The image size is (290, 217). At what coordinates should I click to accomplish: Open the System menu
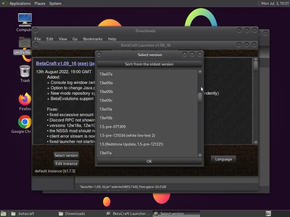click(55, 3)
